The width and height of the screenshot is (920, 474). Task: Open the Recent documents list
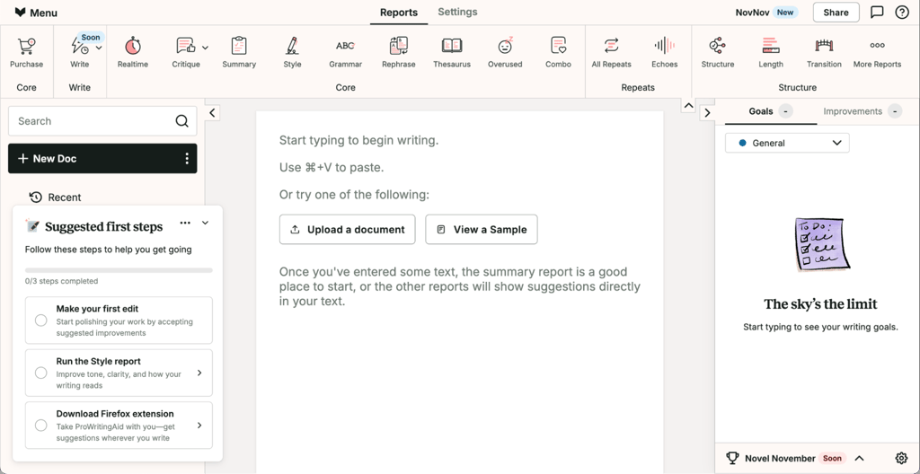coord(55,197)
